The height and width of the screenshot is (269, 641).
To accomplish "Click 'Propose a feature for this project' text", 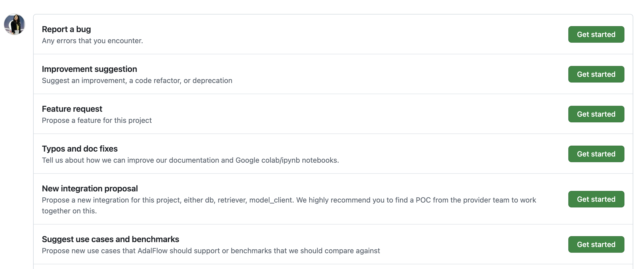I will click(x=97, y=121).
